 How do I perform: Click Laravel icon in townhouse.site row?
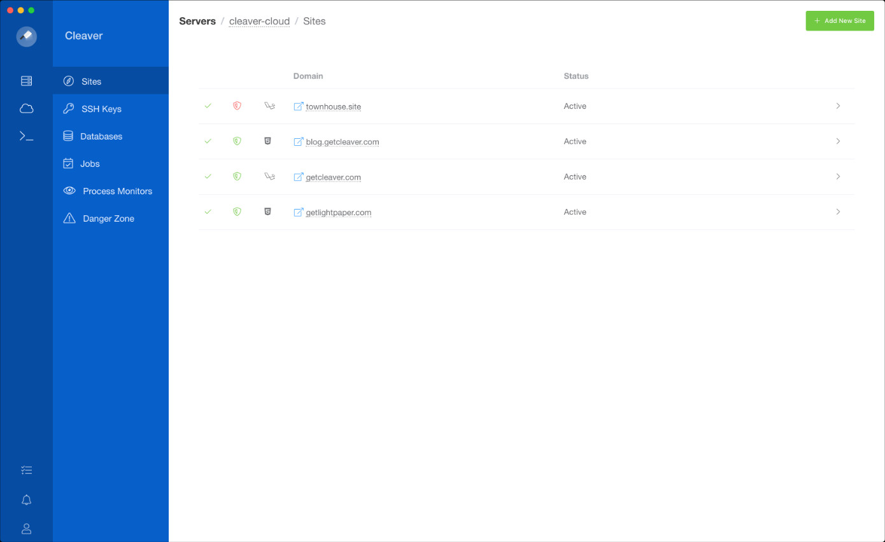tap(269, 106)
